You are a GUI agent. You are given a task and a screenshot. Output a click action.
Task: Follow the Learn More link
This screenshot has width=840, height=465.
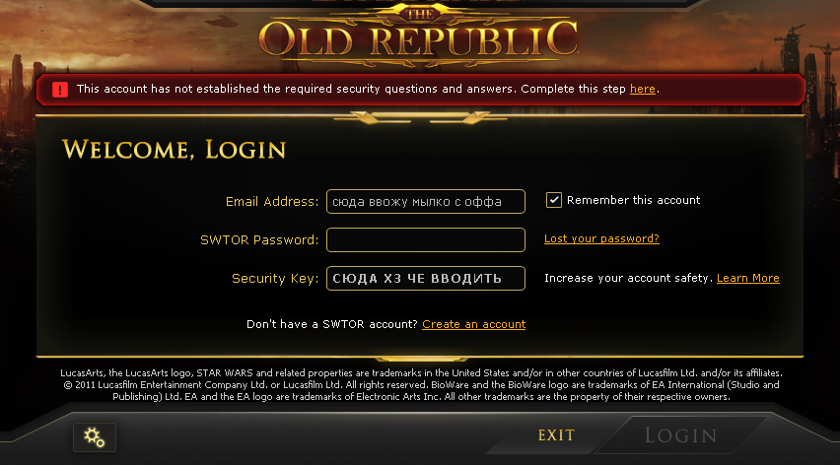click(x=748, y=278)
